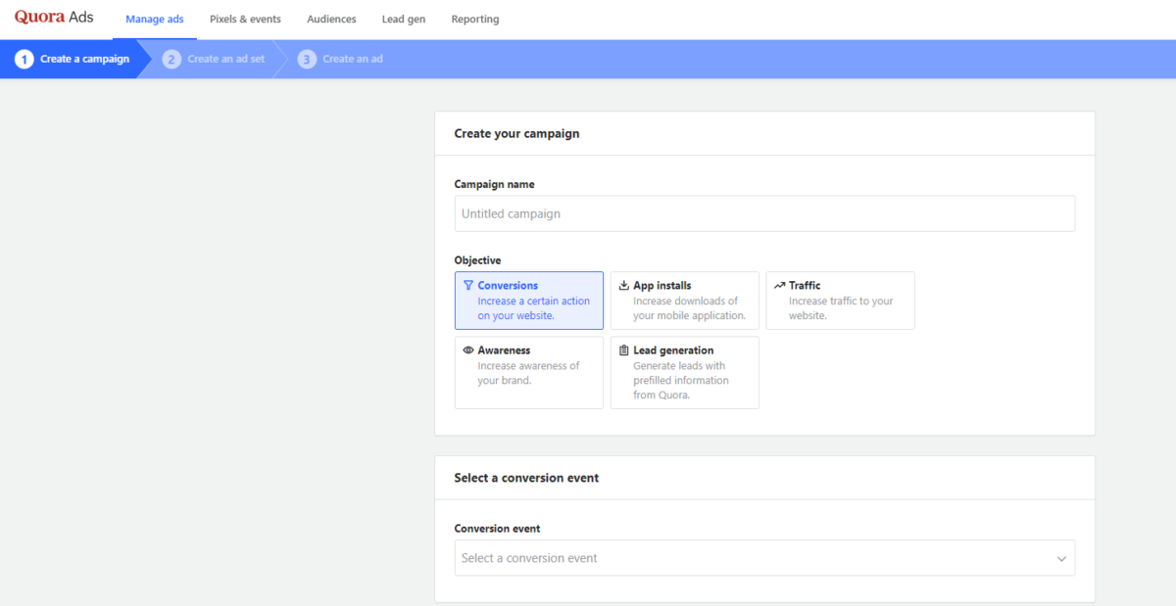This screenshot has width=1176, height=606.
Task: Click 'Increase traffic to your website.' text
Action: click(841, 308)
